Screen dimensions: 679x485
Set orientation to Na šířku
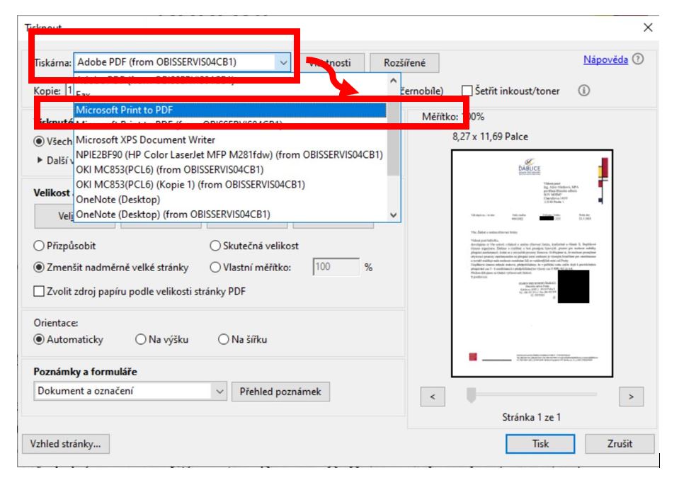[224, 340]
